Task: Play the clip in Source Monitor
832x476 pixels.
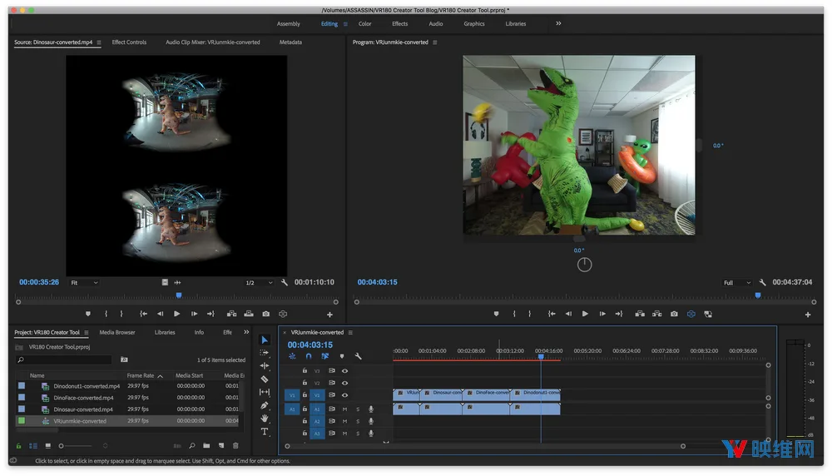Action: (176, 315)
